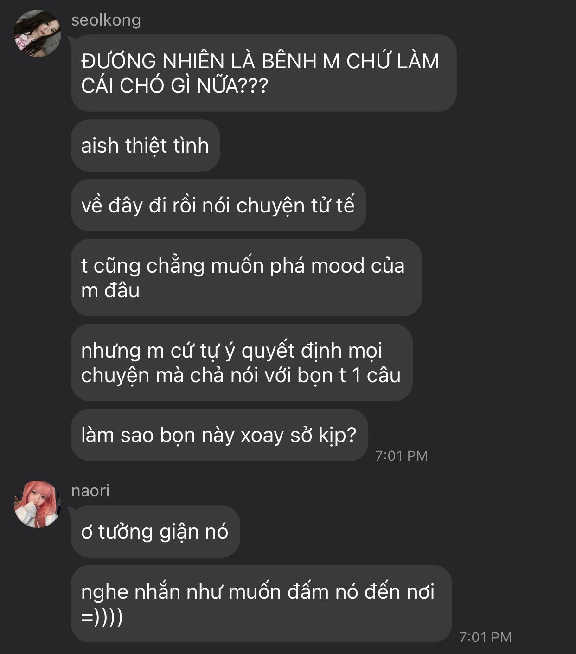Select the "aish thiệt tình" message bubble
576x654 pixels.
[145, 145]
